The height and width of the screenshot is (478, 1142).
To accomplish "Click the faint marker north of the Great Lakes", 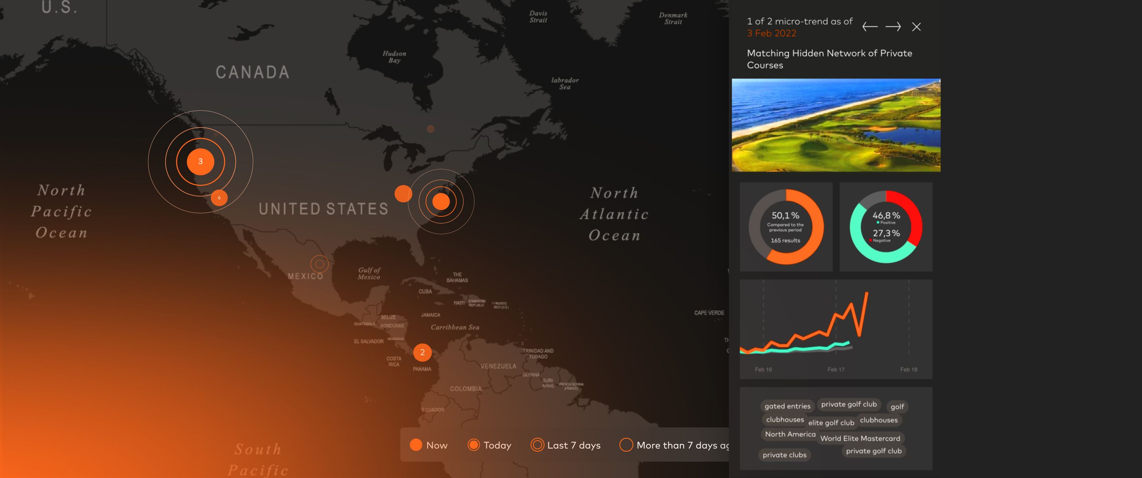I will pyautogui.click(x=431, y=129).
